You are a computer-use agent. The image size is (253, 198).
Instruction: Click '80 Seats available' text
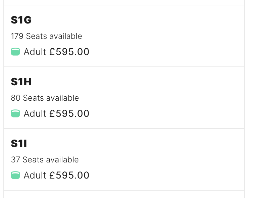(x=45, y=98)
